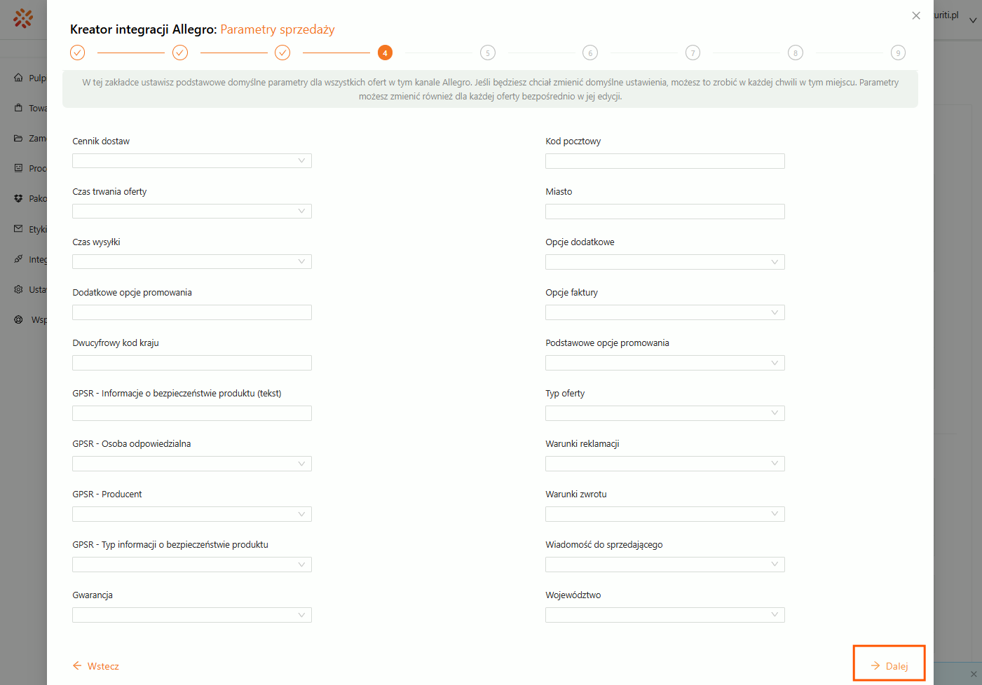This screenshot has width=982, height=685.
Task: Click the app logo in top-left corner
Action: (23, 18)
